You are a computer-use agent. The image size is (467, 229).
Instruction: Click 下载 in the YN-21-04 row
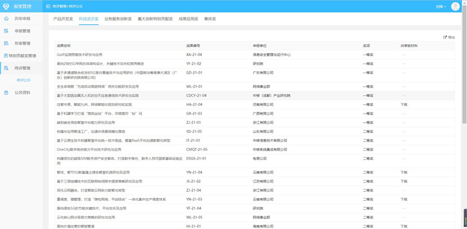[x=404, y=172]
